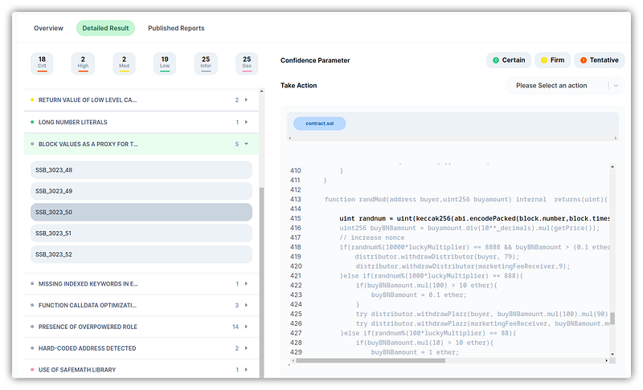Toggle the Tentative confidence filter
The width and height of the screenshot is (643, 390).
click(600, 60)
